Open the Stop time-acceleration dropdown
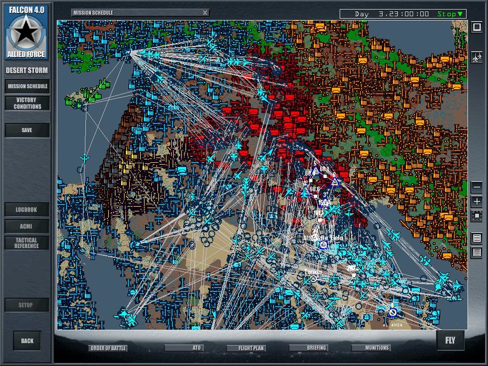The height and width of the screenshot is (366, 488). [450, 14]
